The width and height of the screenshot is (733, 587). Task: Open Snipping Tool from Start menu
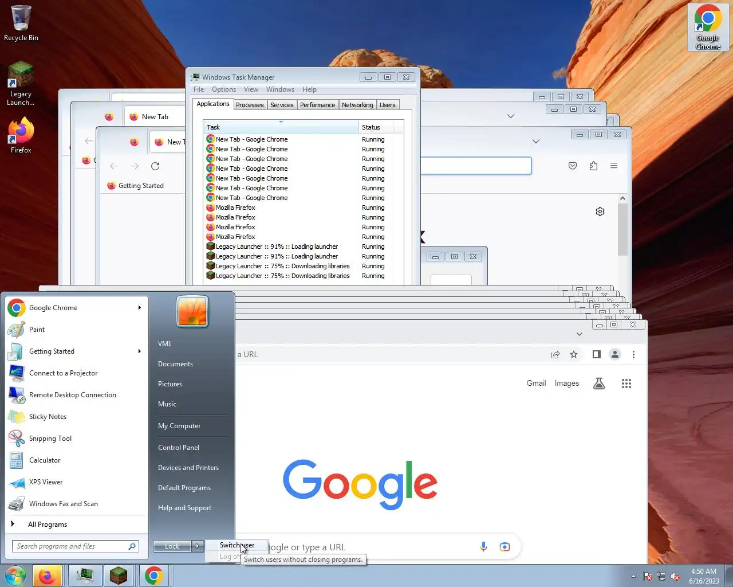[77, 439]
